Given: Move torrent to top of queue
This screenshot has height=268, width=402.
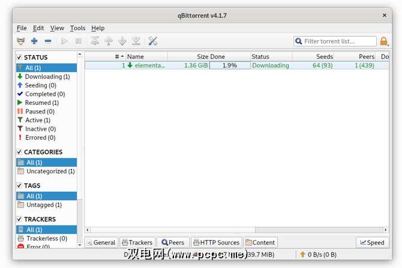Looking at the screenshot, I should coord(95,41).
